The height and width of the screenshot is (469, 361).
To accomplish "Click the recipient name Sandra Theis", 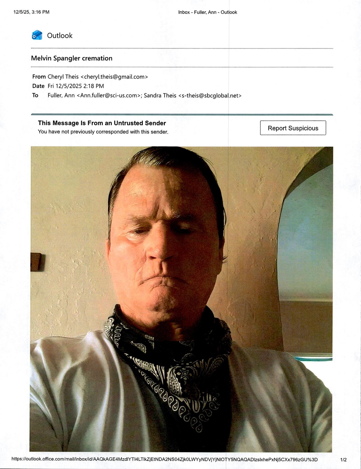I will pos(160,95).
